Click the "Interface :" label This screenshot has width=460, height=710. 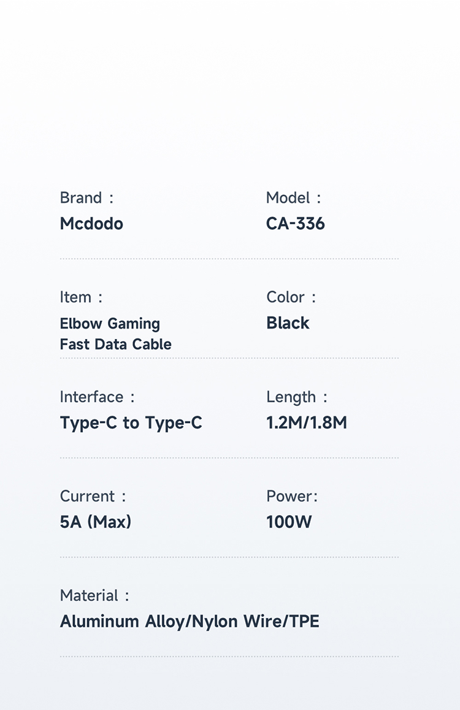(x=97, y=397)
